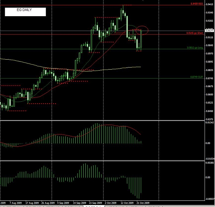The width and height of the screenshot is (215, 207).
Task: Click the 17 Aug 2009 date label
Action: (32, 203)
